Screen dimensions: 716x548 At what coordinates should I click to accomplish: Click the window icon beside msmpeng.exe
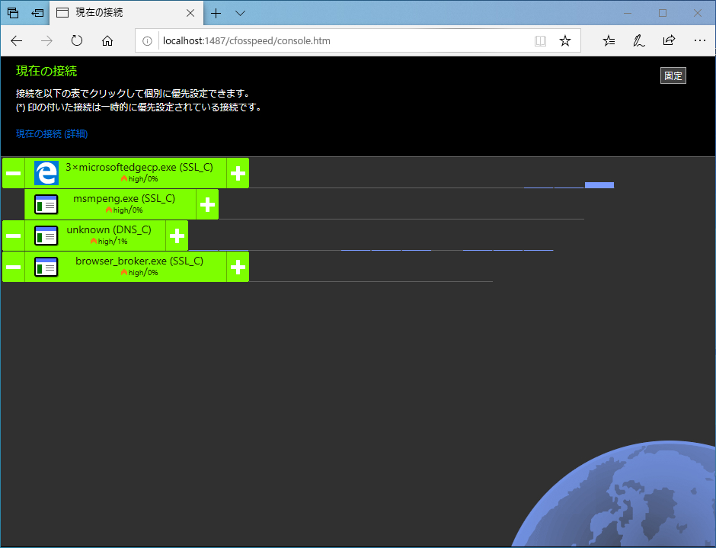[46, 204]
